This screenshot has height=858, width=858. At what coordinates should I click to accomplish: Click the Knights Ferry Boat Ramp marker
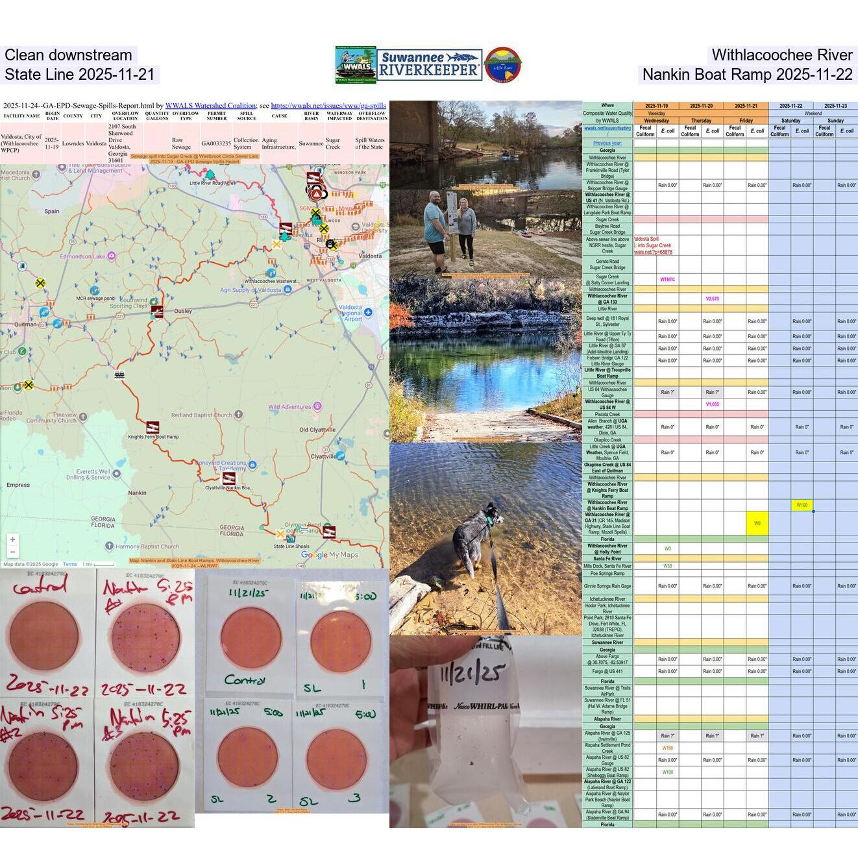[x=153, y=427]
